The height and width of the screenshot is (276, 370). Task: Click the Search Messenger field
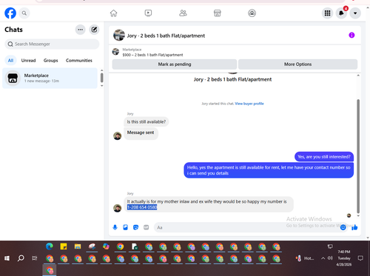point(52,44)
